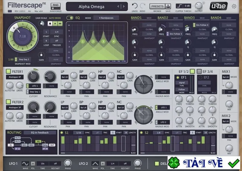This screenshot has width=242, height=171.
Task: Open the EQ mode 4 Bandpasses dropdown
Action: (x=106, y=18)
